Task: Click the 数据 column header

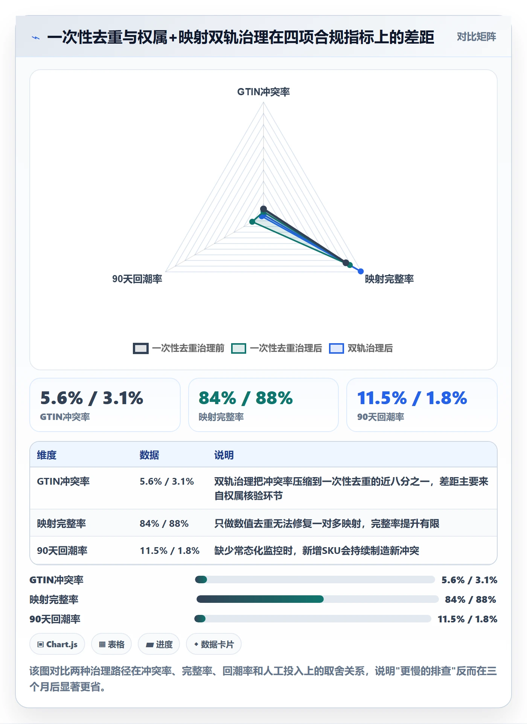Action: coord(149,455)
